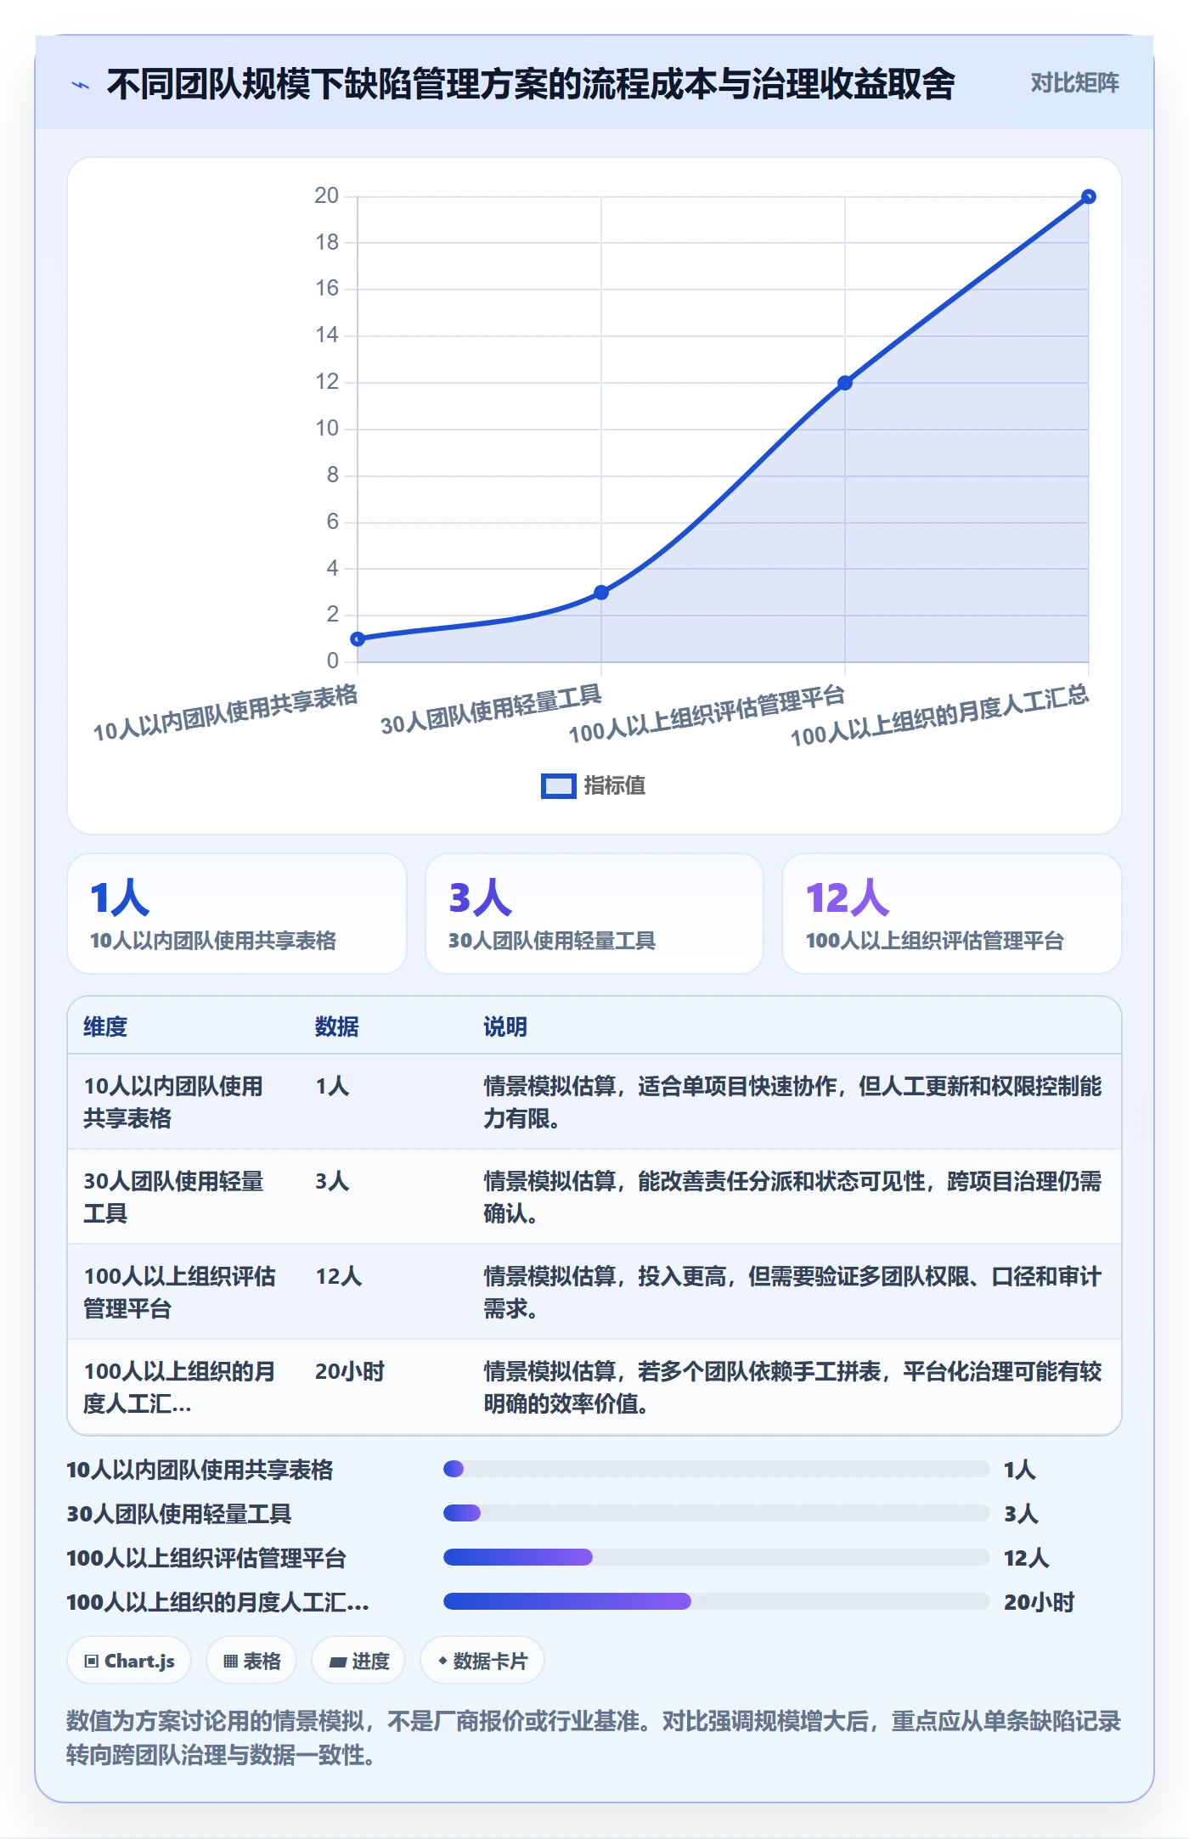
Task: Select chart data point at value 3
Action: [x=601, y=592]
